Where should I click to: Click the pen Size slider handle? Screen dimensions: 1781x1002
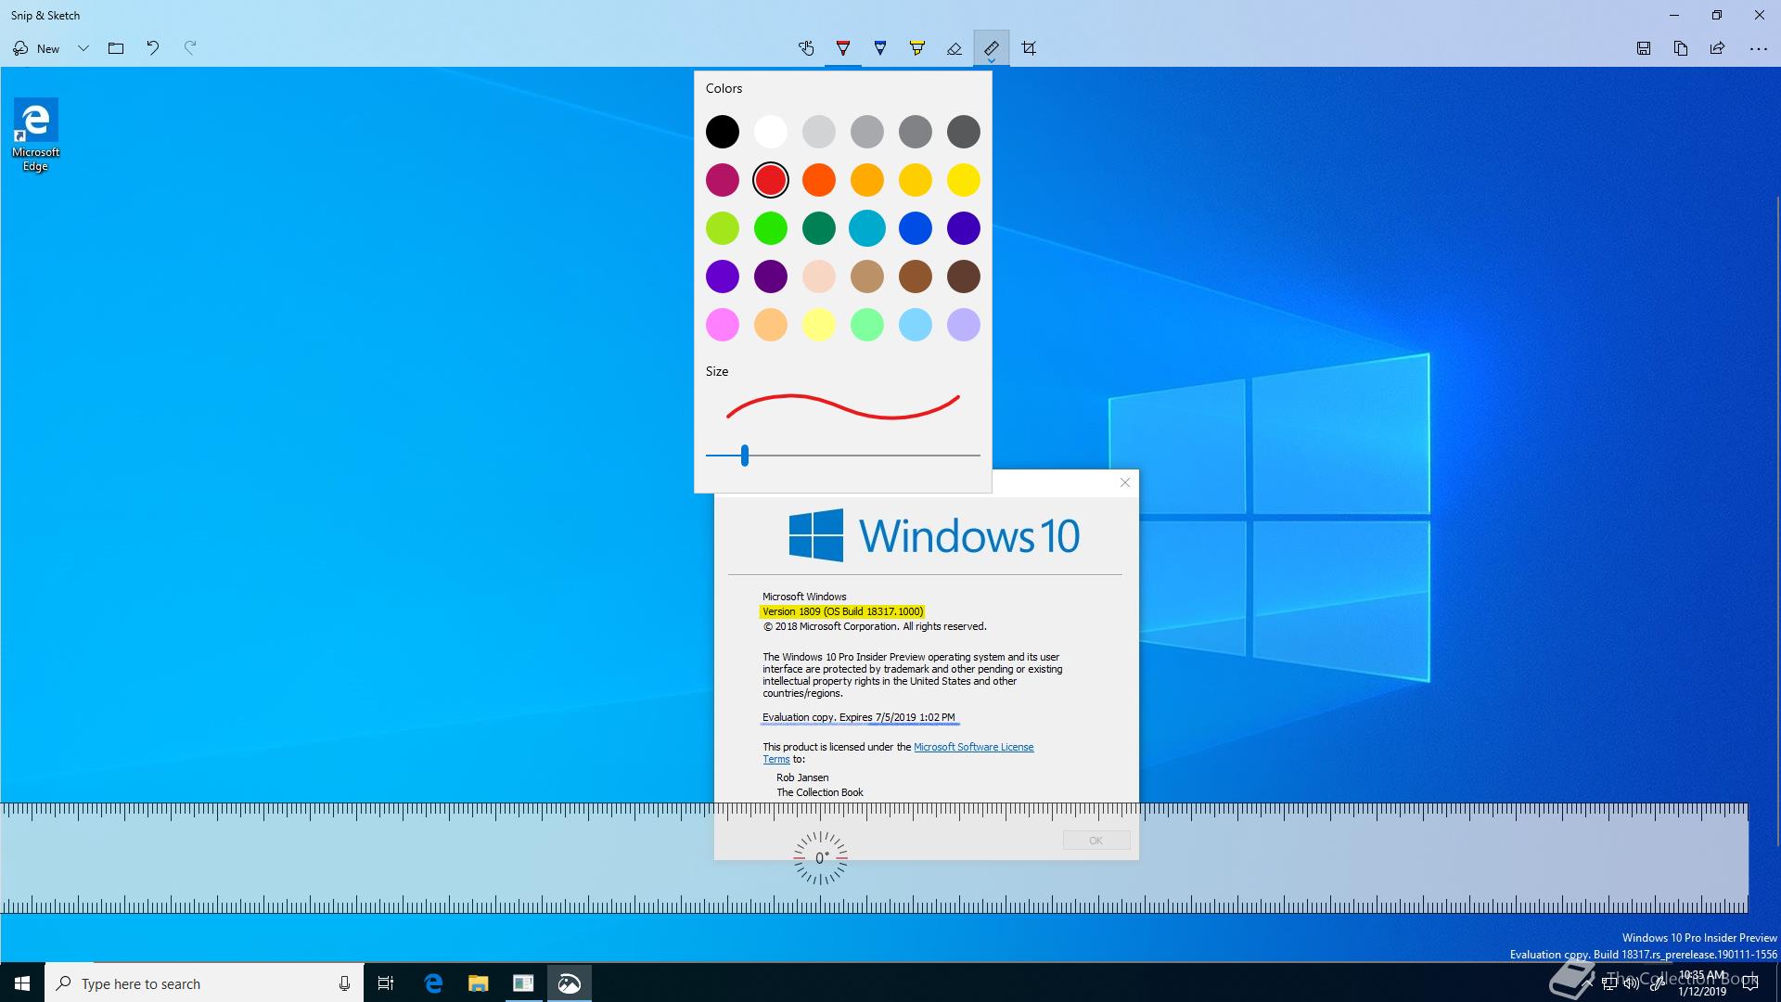coord(745,456)
